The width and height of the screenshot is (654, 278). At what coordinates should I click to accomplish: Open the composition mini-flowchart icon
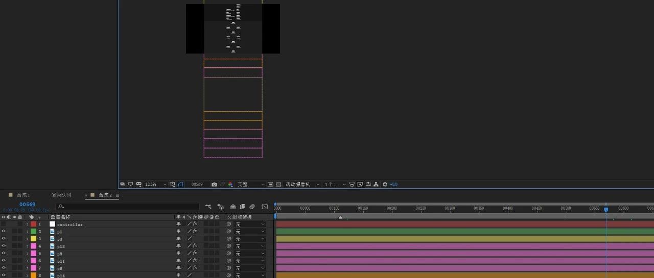tap(208, 207)
